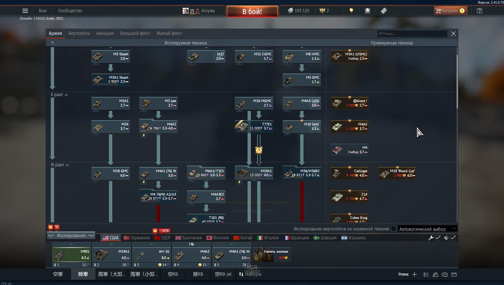Open the question mark help icon
The width and height of the screenshot is (504, 285).
pos(480,11)
